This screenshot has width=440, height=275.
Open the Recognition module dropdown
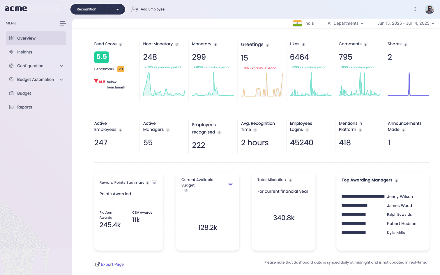pyautogui.click(x=98, y=9)
